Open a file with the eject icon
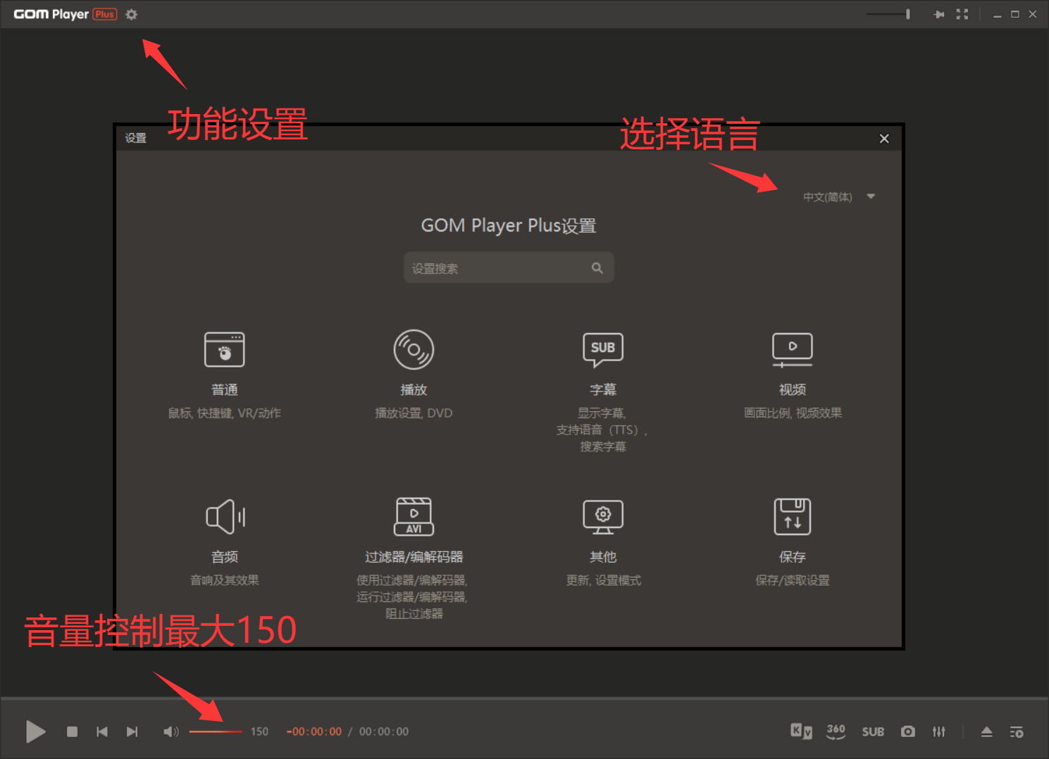The image size is (1049, 759). 987,732
